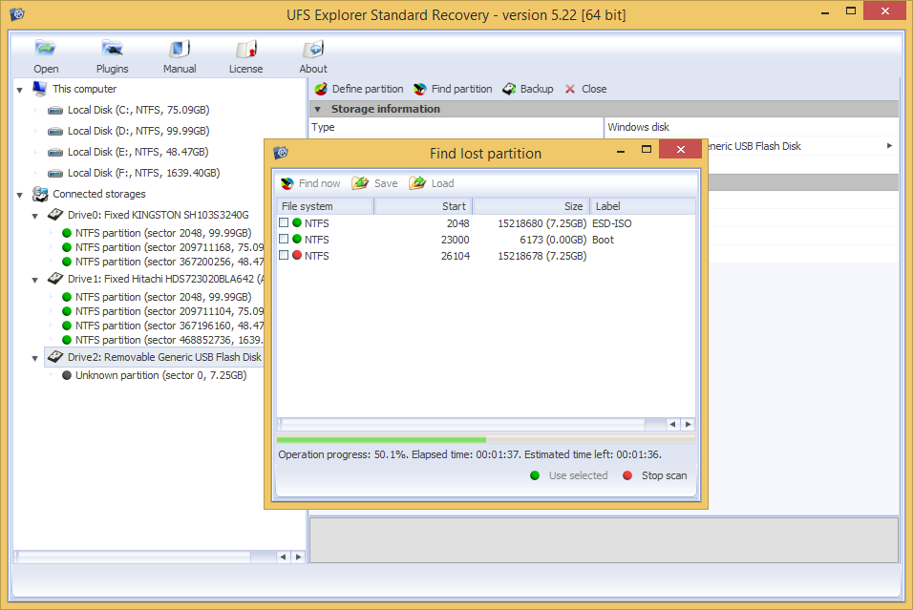This screenshot has height=610, width=913.
Task: Click the Use selected button
Action: 569,475
